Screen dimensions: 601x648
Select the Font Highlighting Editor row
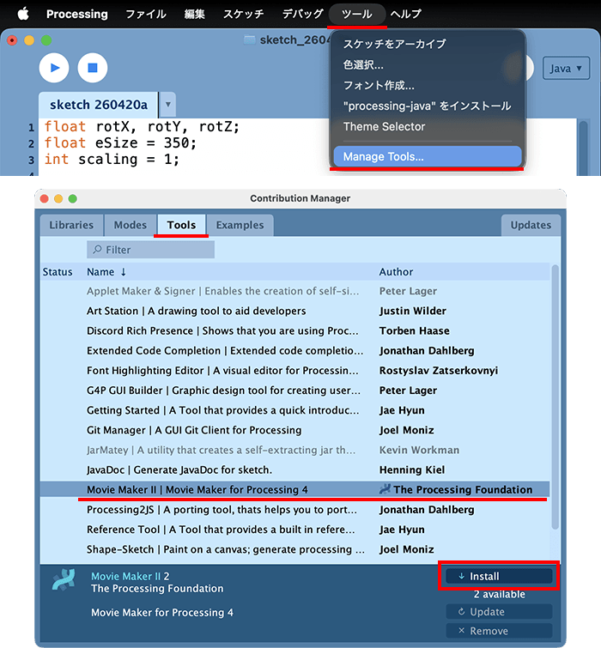(x=294, y=371)
